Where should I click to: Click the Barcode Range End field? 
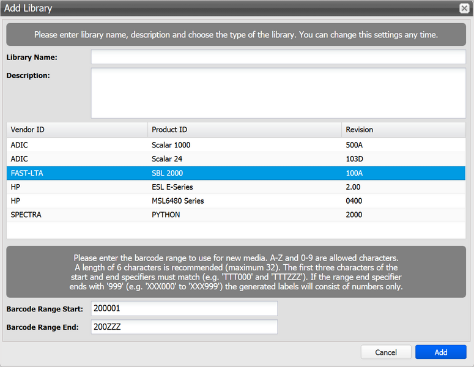click(x=184, y=327)
